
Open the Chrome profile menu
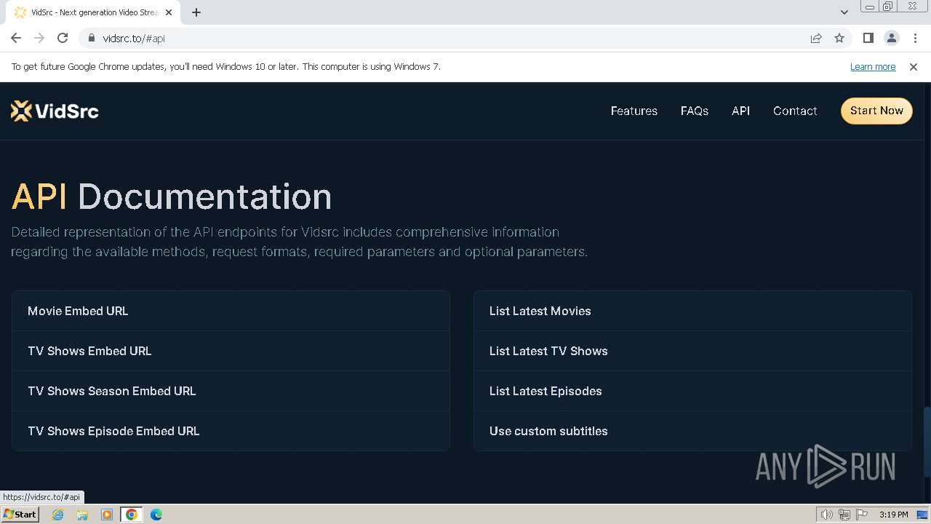(891, 38)
